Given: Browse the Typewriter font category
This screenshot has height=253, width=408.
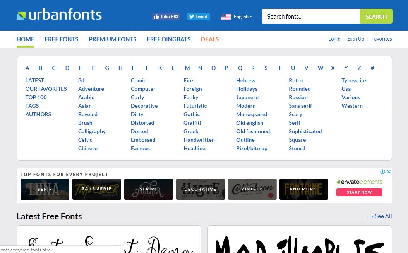Looking at the screenshot, I should point(355,80).
